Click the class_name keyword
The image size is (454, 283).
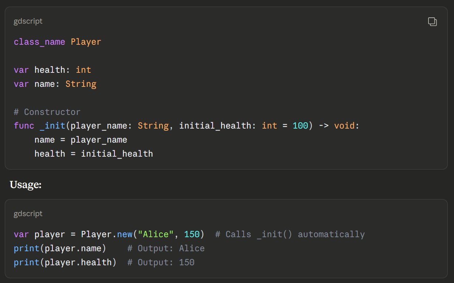click(39, 42)
